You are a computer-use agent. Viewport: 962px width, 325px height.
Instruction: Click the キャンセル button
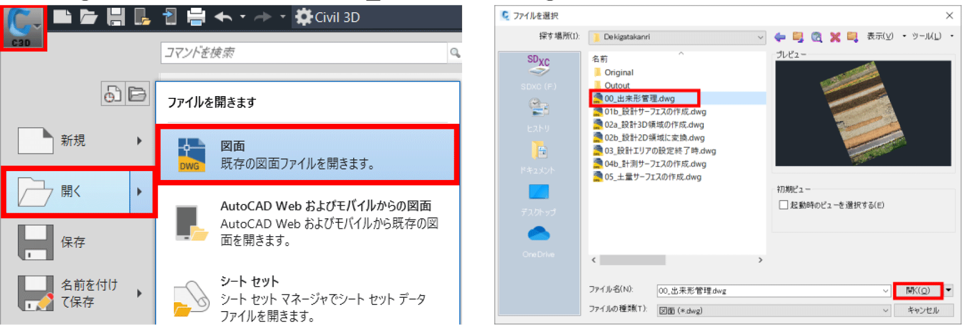click(x=923, y=310)
